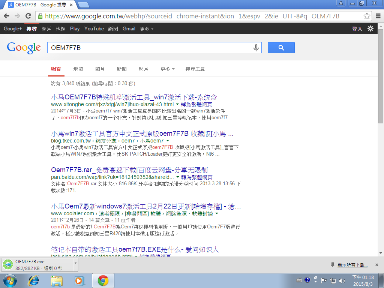Image resolution: width=384 pixels, height=288 pixels.
Task: Click the help question mark tray icon
Action: (x=307, y=280)
